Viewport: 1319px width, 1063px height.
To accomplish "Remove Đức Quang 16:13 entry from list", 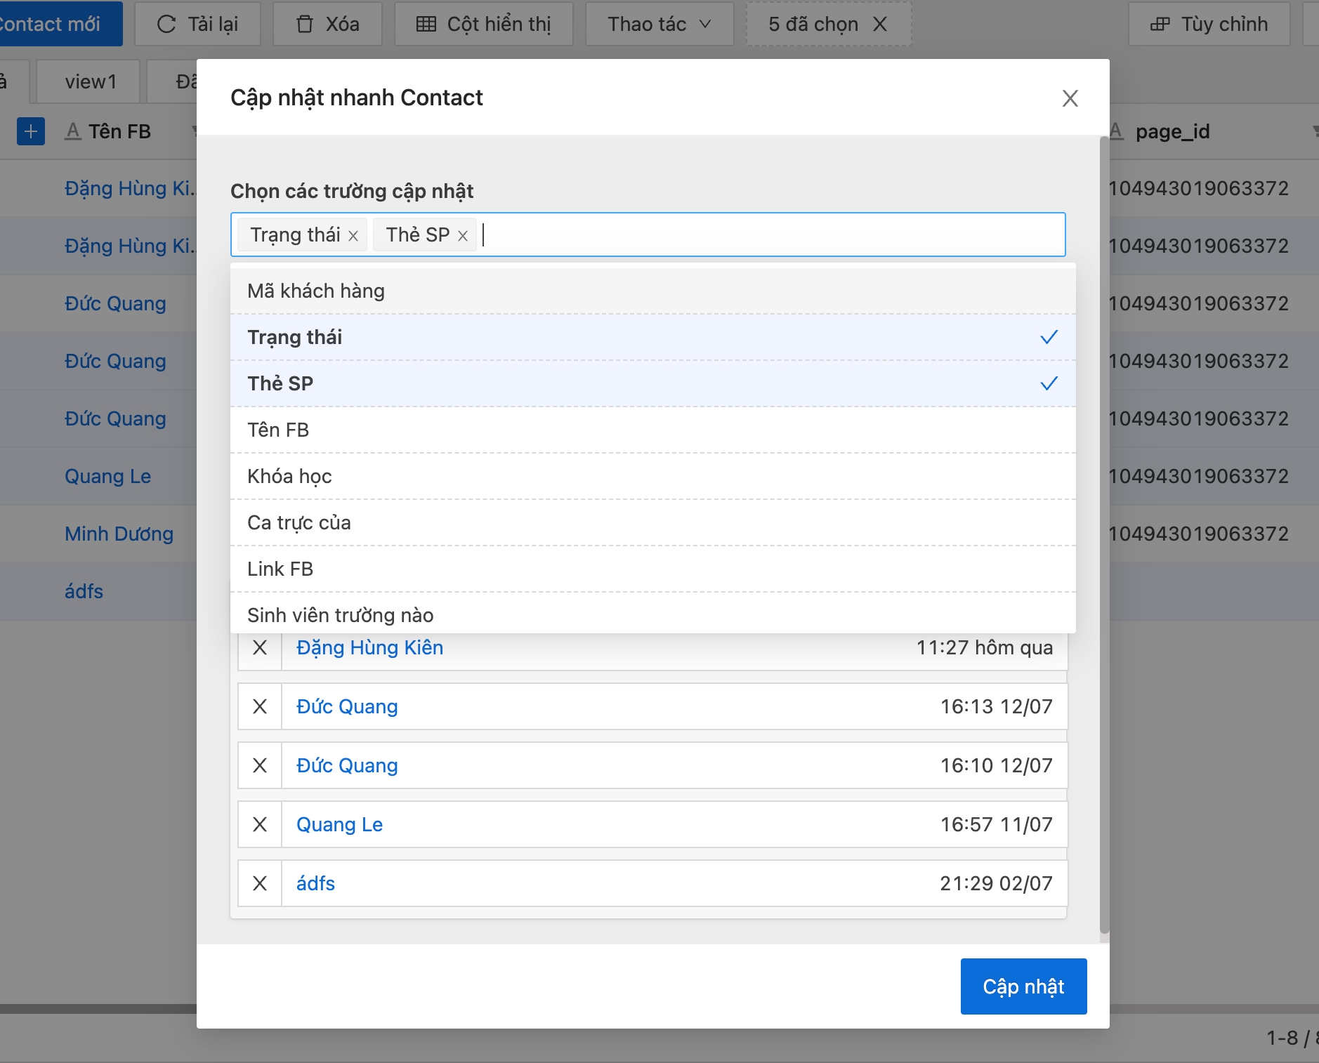I will 260,706.
